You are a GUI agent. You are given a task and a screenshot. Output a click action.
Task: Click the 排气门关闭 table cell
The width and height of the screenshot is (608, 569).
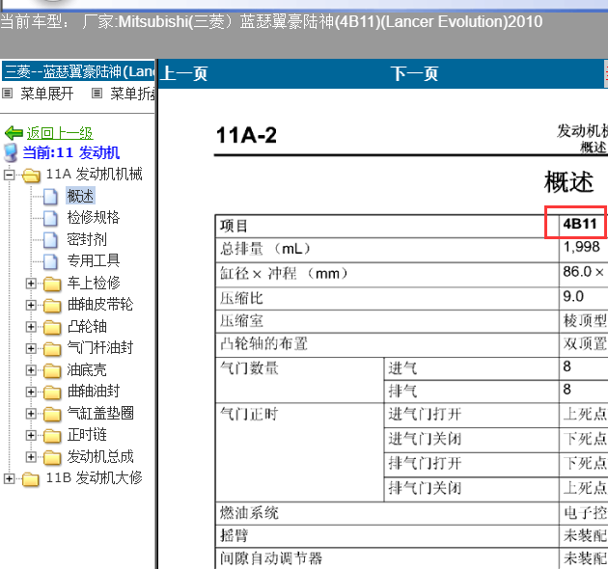(x=471, y=489)
